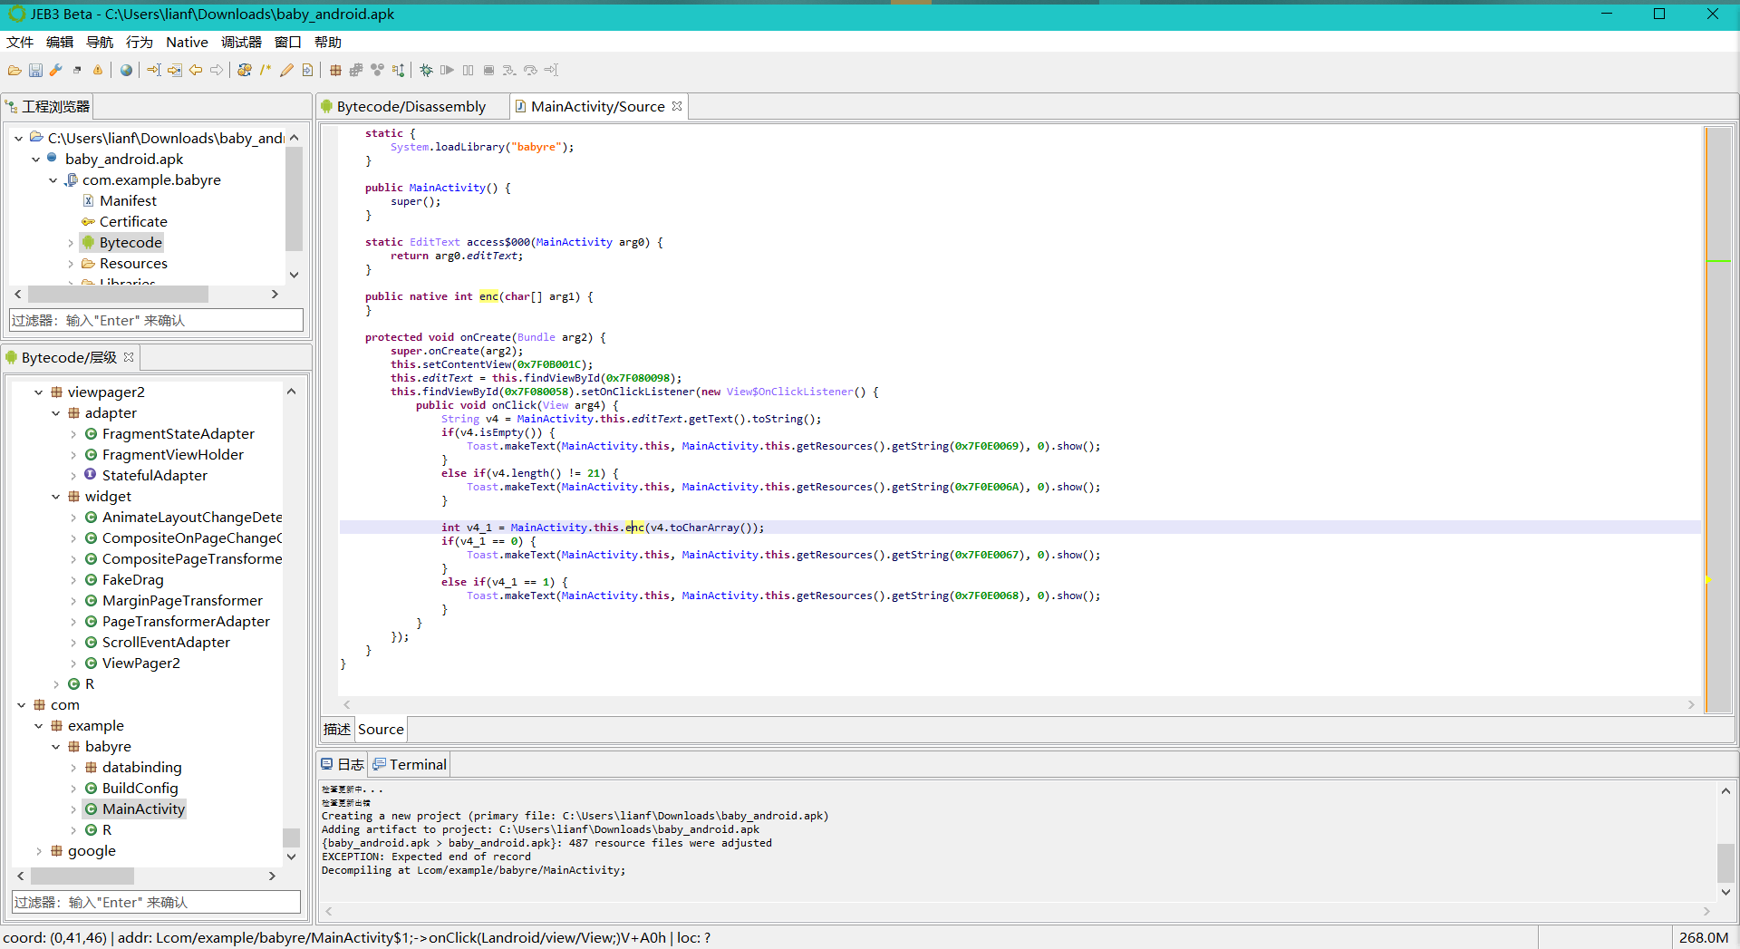
Task: Click the jump-to-address arrow icon
Action: coord(154,71)
